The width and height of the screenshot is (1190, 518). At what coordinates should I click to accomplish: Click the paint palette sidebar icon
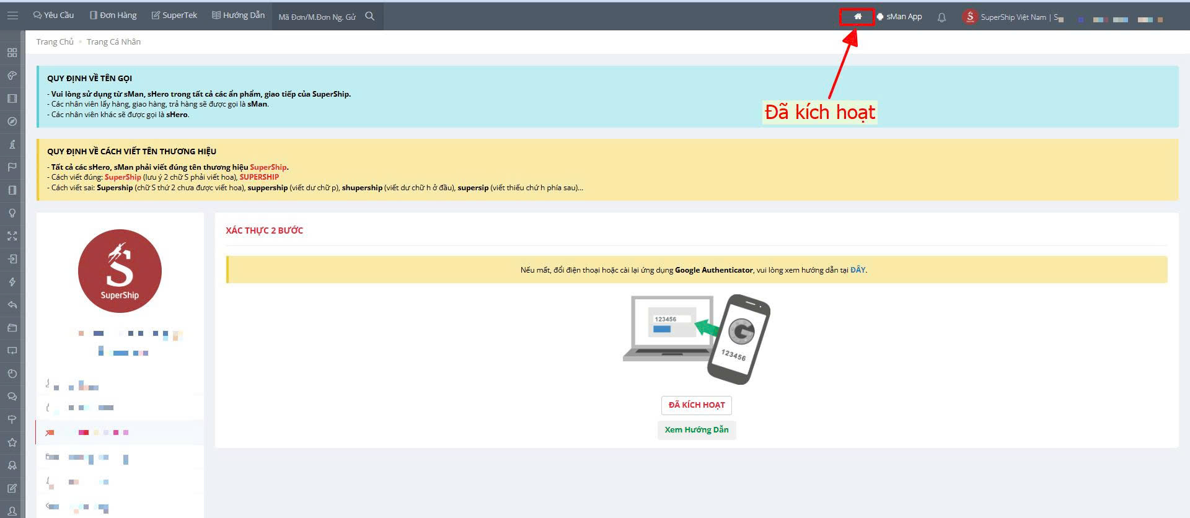(12, 76)
